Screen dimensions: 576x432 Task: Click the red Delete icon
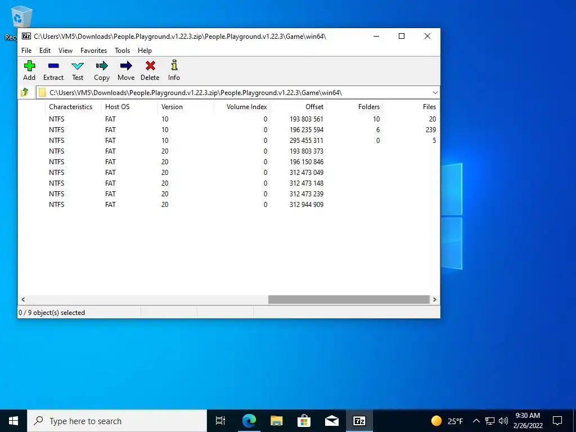click(x=150, y=66)
